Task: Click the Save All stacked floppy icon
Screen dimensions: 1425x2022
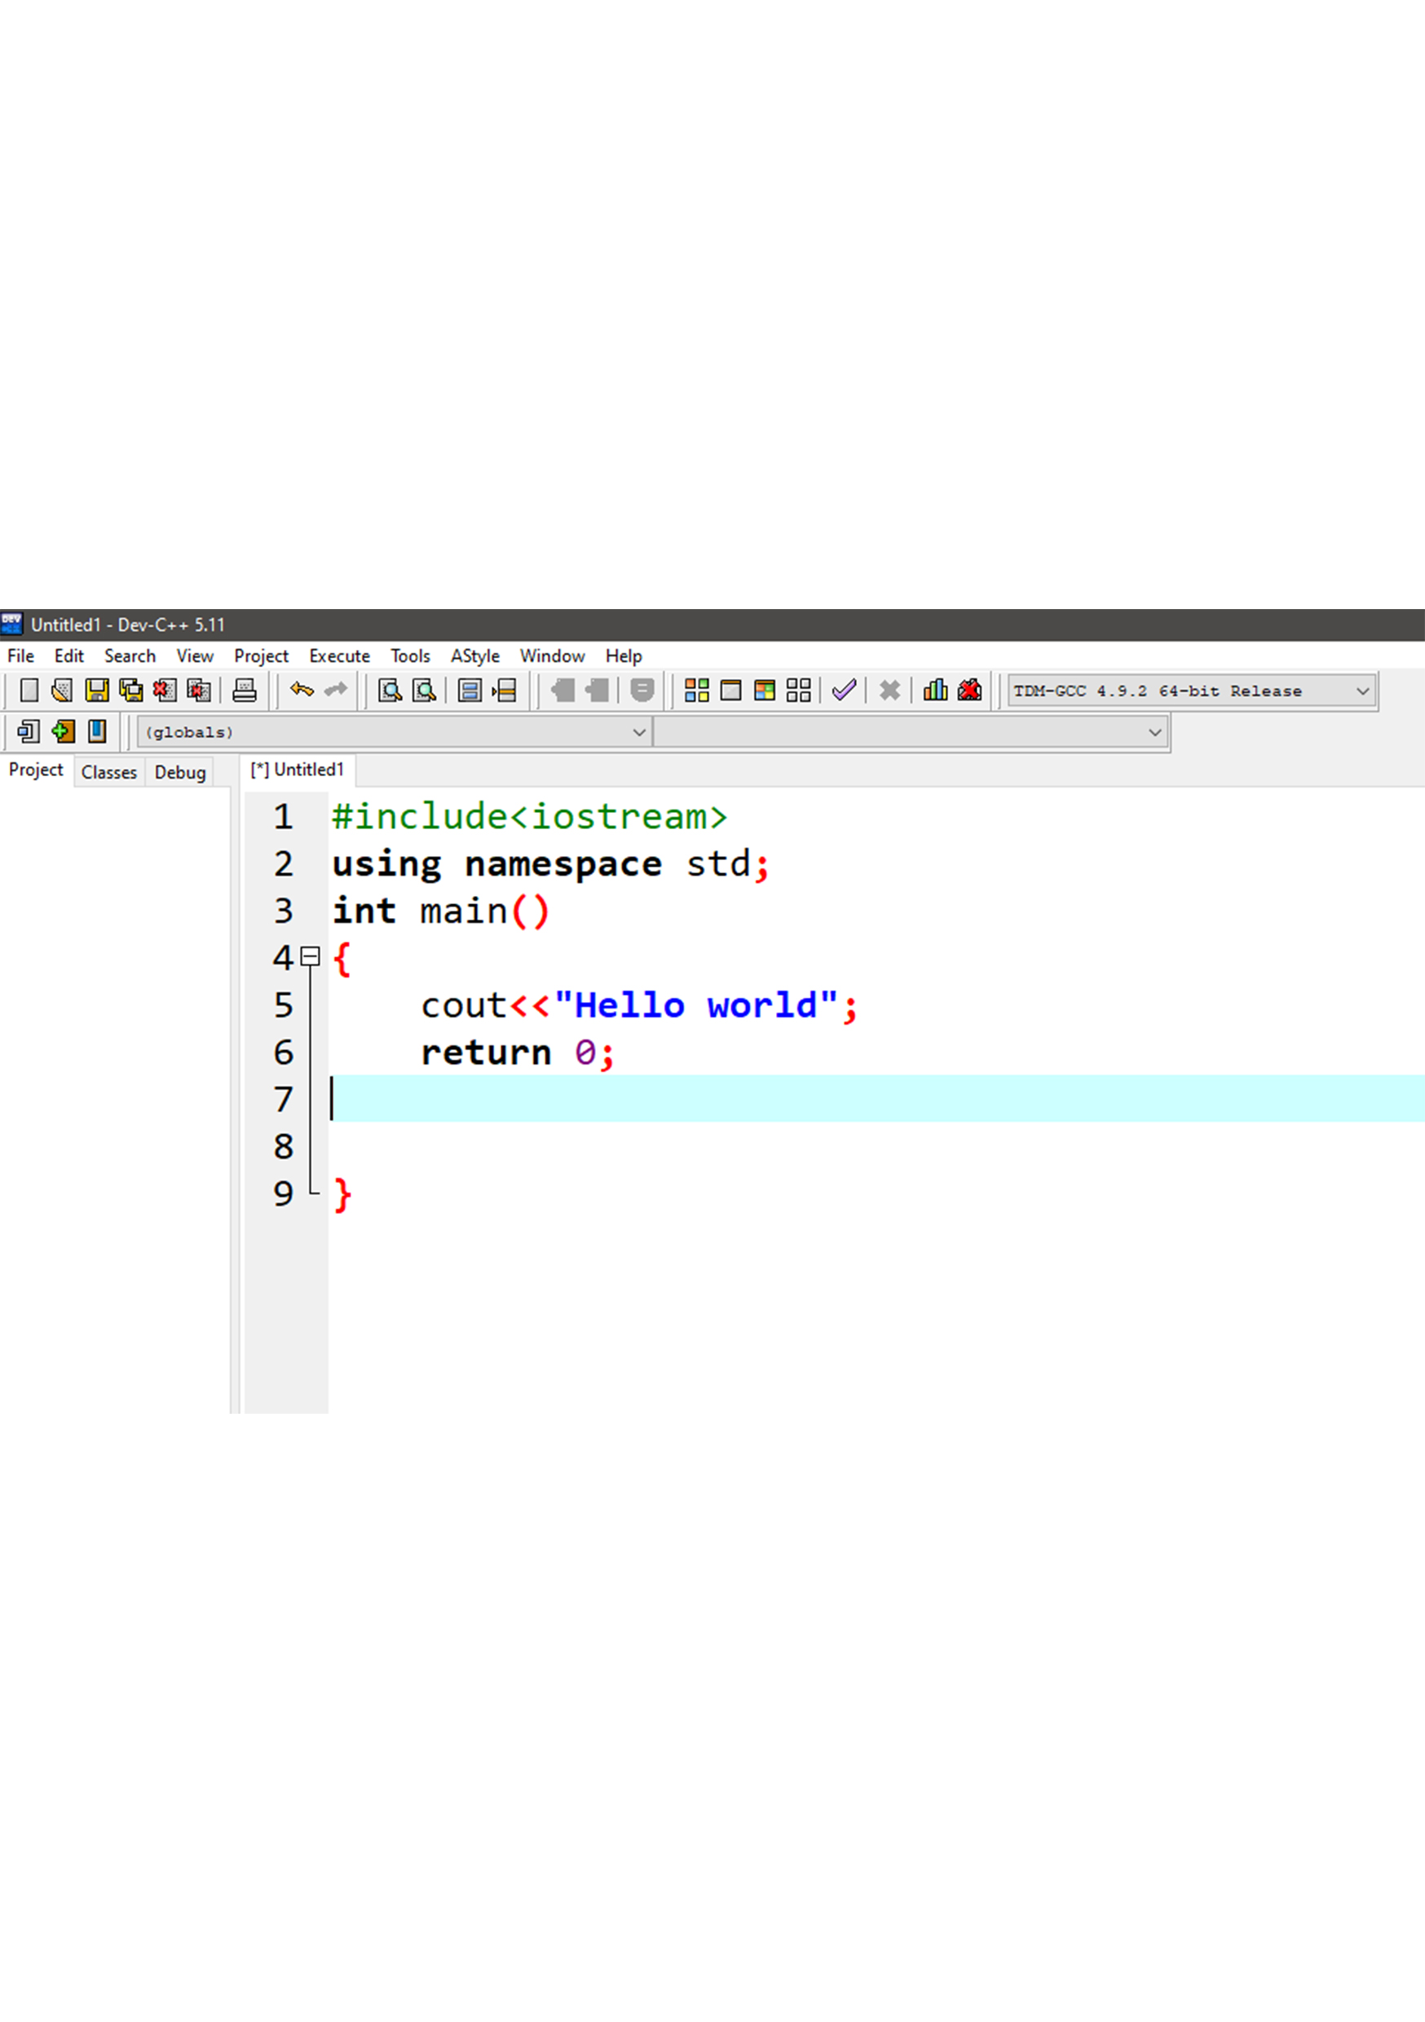Action: tap(130, 691)
